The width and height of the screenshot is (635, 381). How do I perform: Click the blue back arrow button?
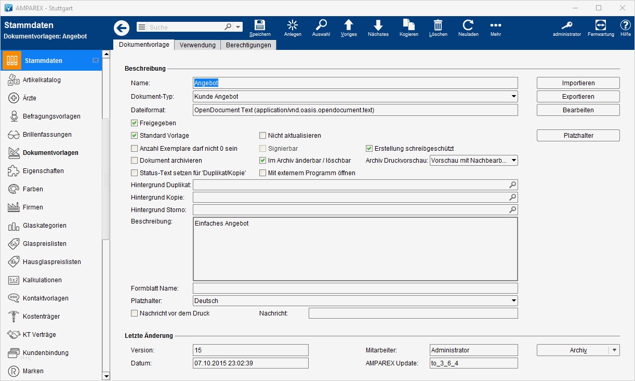coord(122,28)
